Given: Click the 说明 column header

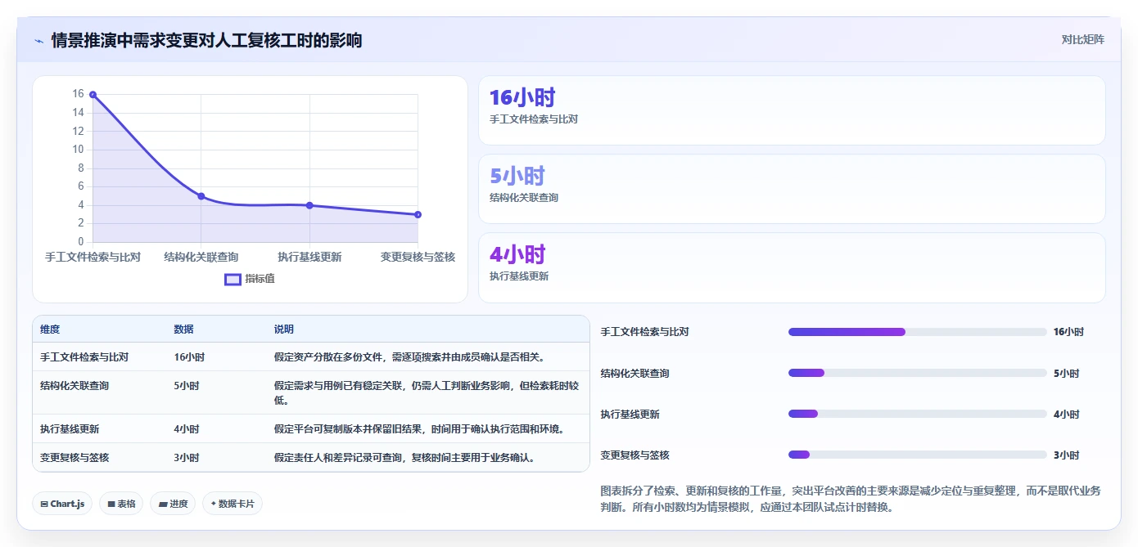Looking at the screenshot, I should (284, 330).
